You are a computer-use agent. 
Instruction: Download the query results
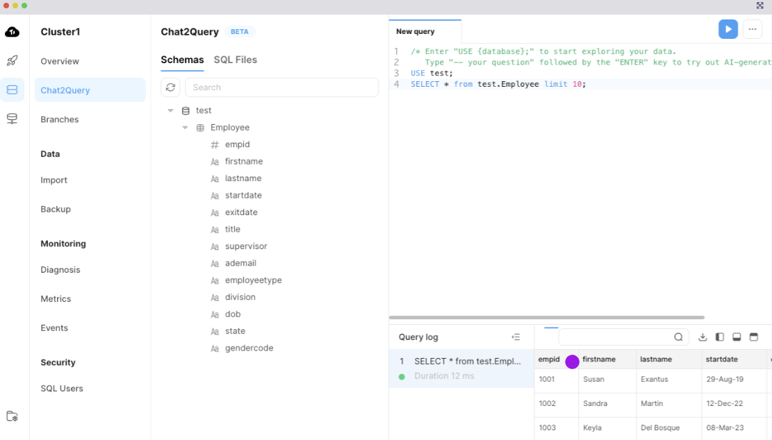pyautogui.click(x=703, y=337)
